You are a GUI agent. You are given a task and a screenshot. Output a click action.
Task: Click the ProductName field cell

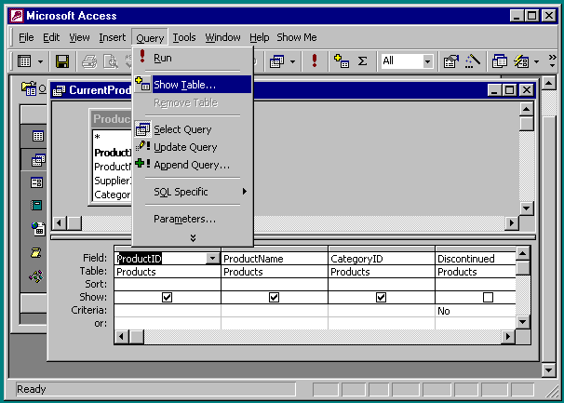pos(275,259)
